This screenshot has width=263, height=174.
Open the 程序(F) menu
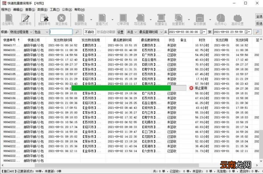tap(6, 10)
